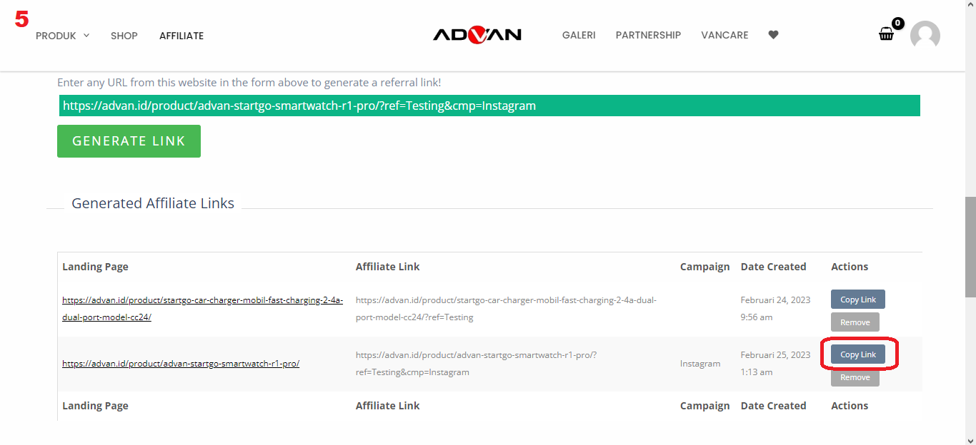The image size is (976, 445).
Task: Click the Februari 25, 2023 date cell
Action: [775, 364]
